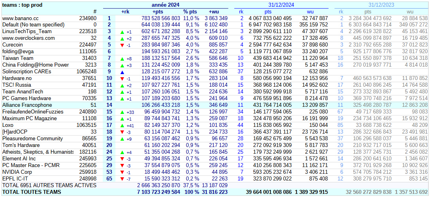Select the année 2024 column group header
The image size is (430, 197).
click(x=166, y=5)
